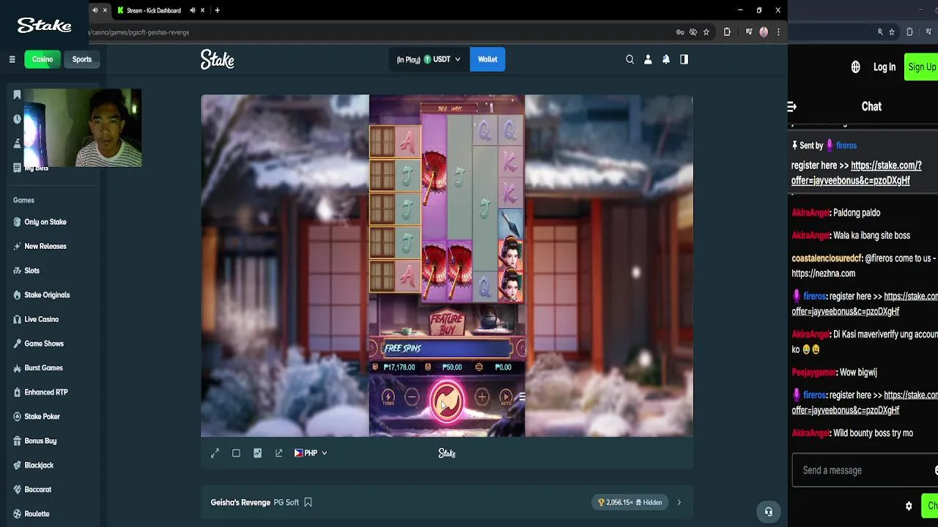Click the webcam overlay thumbnail
This screenshot has width=938, height=527.
point(83,128)
